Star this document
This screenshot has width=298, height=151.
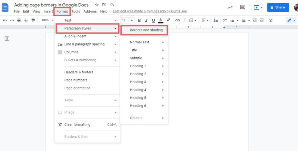click(97, 5)
